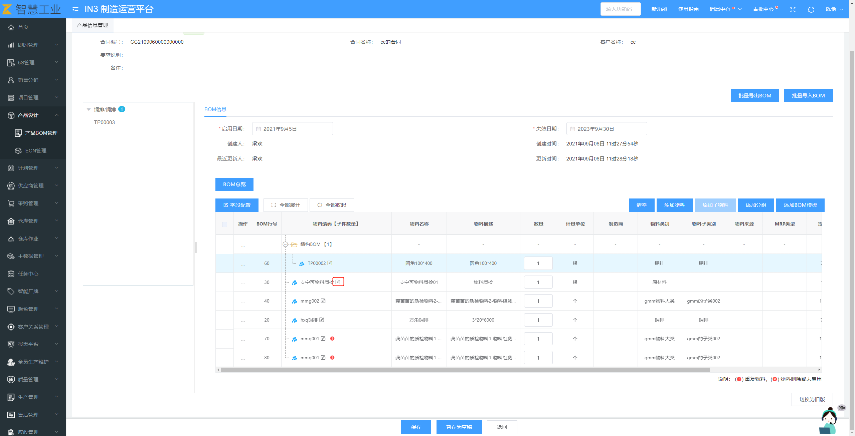Image resolution: width=855 pixels, height=436 pixels.
Task: Click the fullscreen toggle icon in header
Action: point(793,9)
